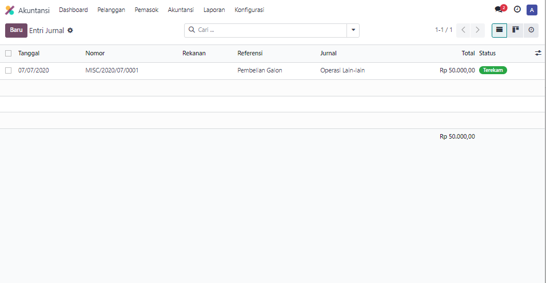Image resolution: width=546 pixels, height=283 pixels.
Task: Open journal entry MISC/2020/07/0001
Action: [x=112, y=71]
